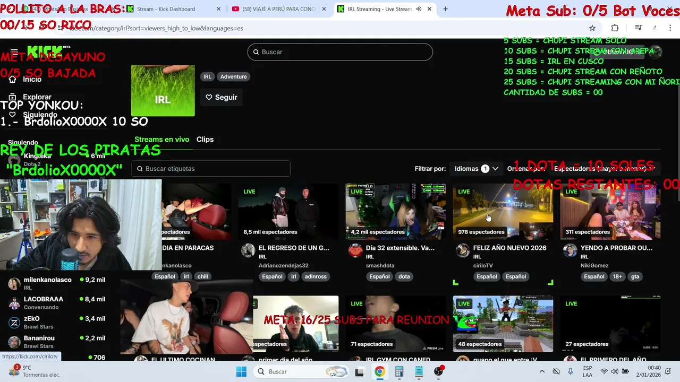The image size is (680, 382).
Task: Open ESP LAA keyboard language selector
Action: (x=588, y=371)
